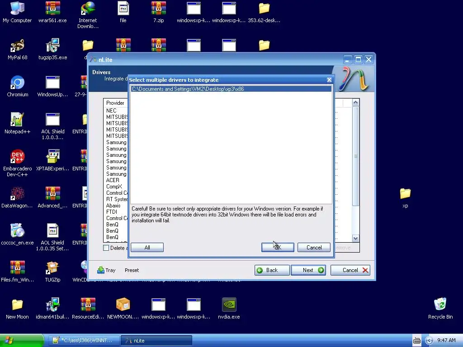Open DataWagon shortcut icon

tap(18, 197)
